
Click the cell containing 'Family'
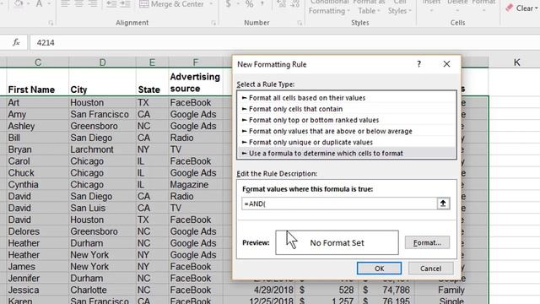451,290
